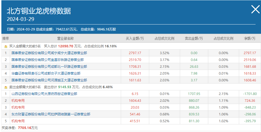This screenshot has width=261, height=132.
Task: Click the 买入金额/万 column header
Action: tap(135, 39)
